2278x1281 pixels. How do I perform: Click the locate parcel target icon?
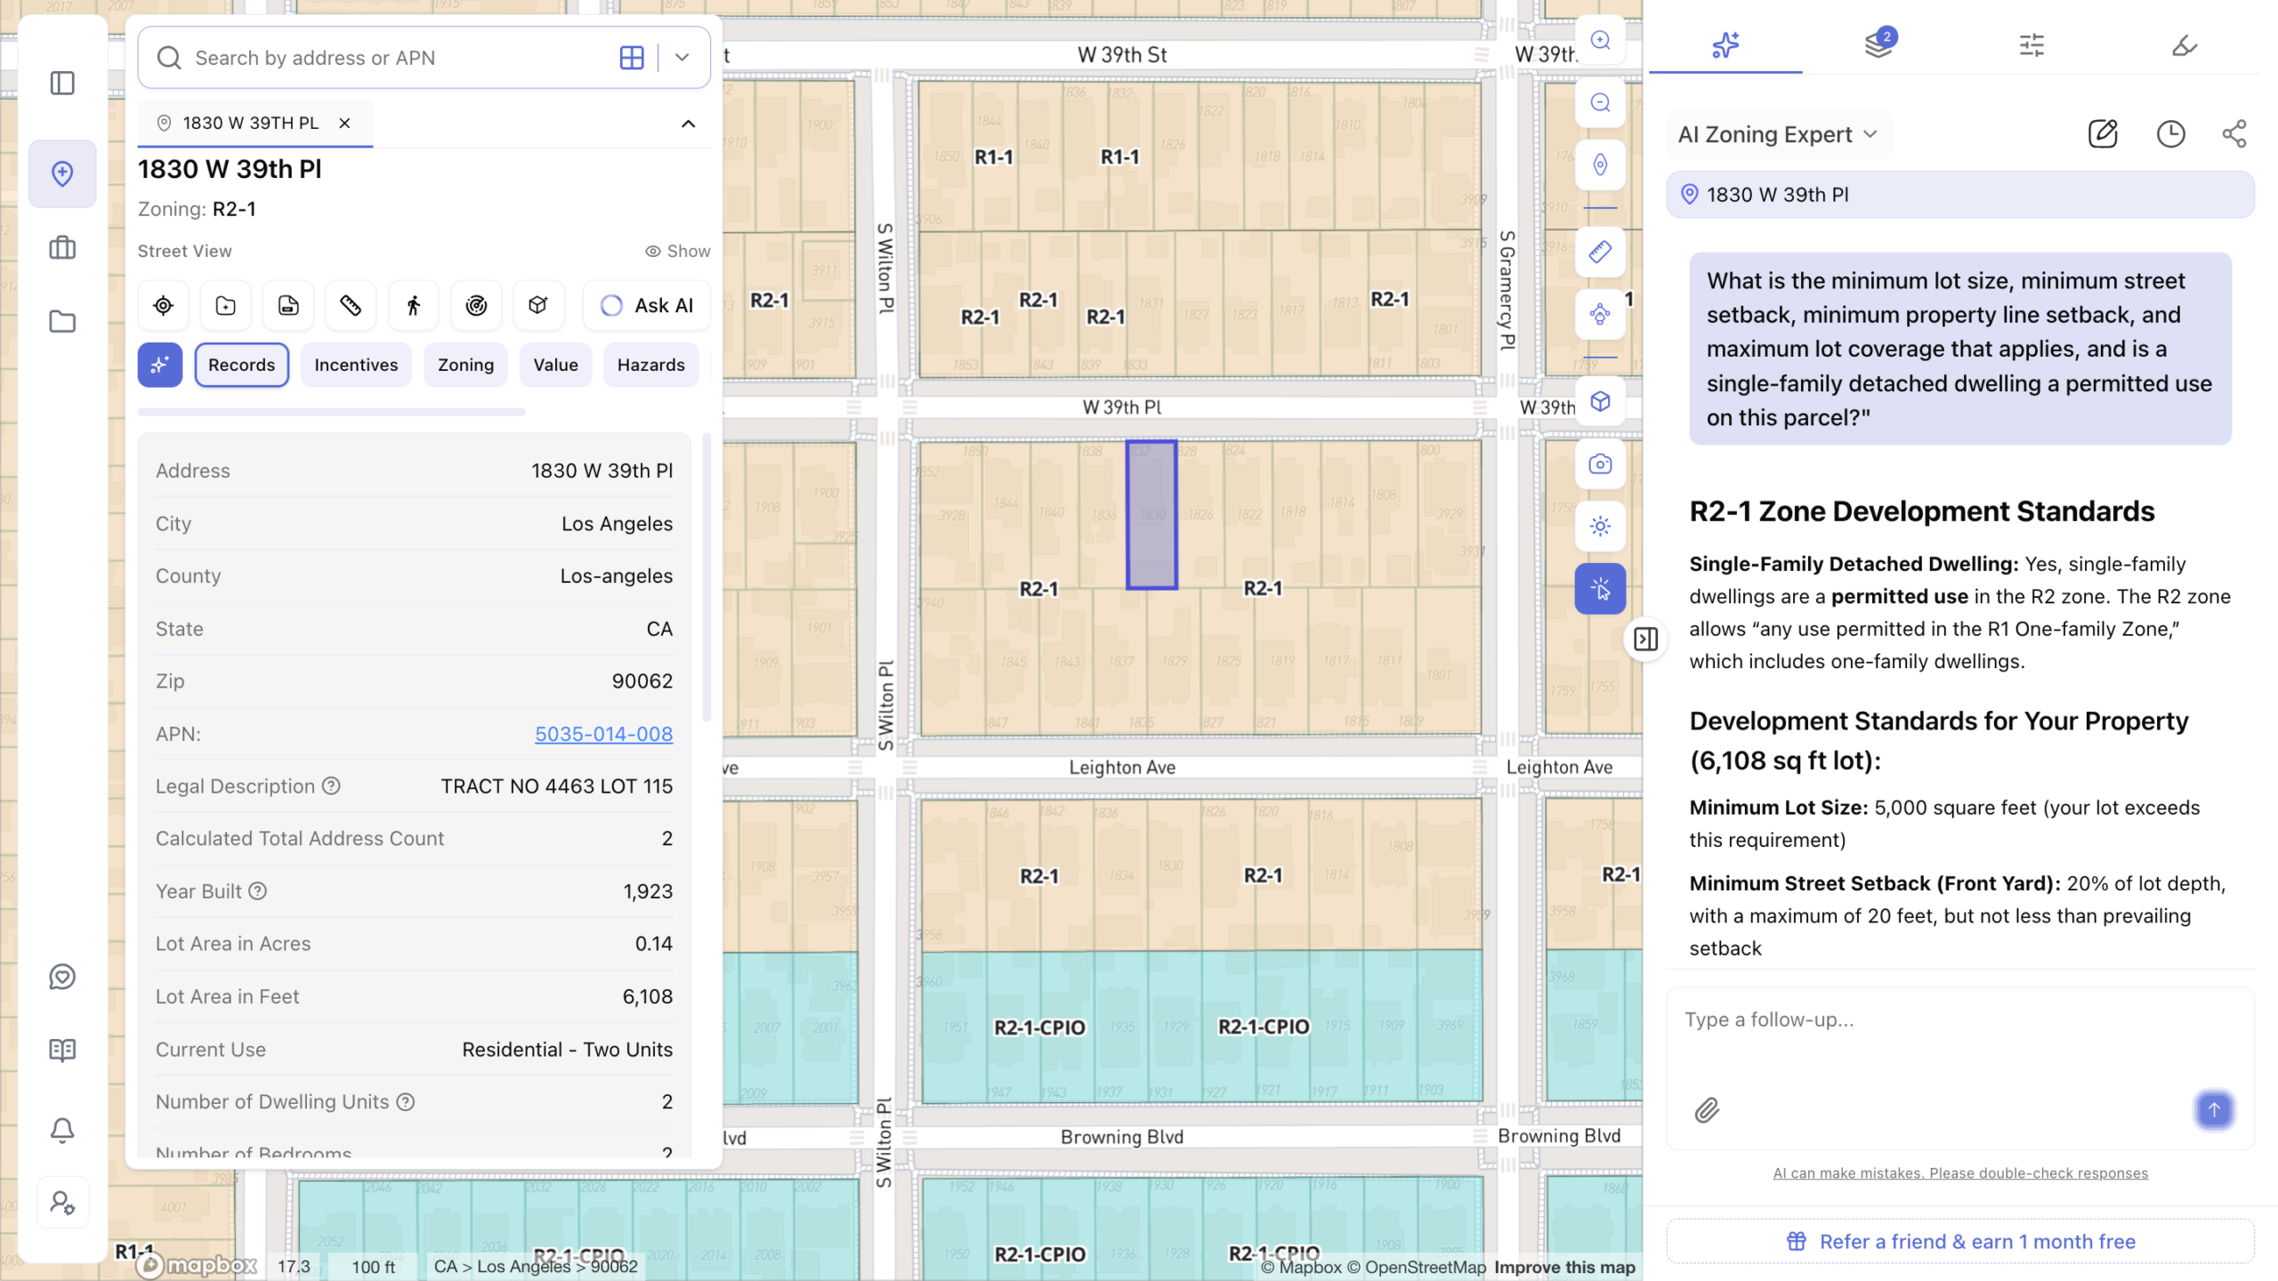click(x=163, y=306)
